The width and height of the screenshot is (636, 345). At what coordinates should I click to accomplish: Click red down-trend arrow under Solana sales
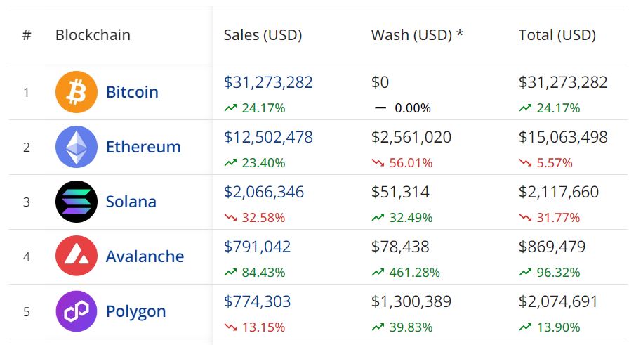[x=230, y=218]
